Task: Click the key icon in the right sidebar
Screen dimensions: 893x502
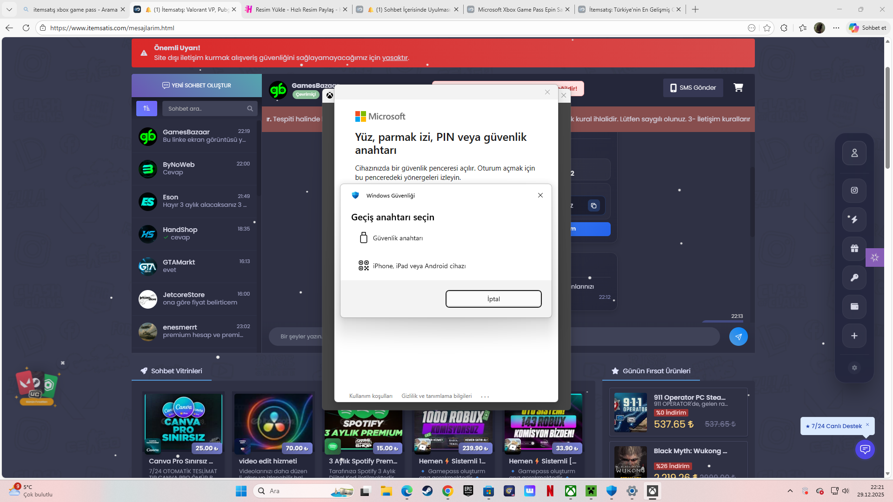Action: 854,277
